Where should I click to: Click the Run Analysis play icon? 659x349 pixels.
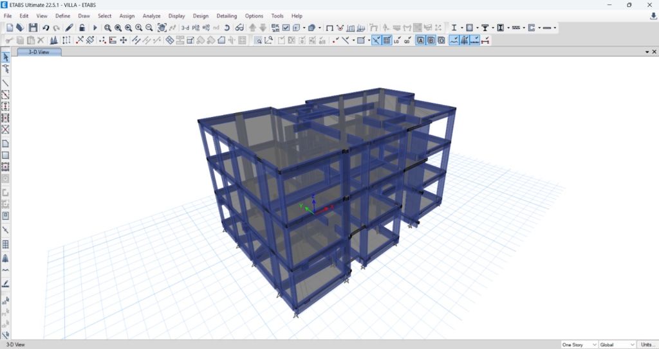[x=95, y=28]
